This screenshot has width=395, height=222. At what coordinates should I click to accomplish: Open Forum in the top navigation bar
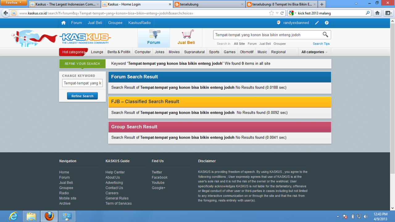coord(77,23)
